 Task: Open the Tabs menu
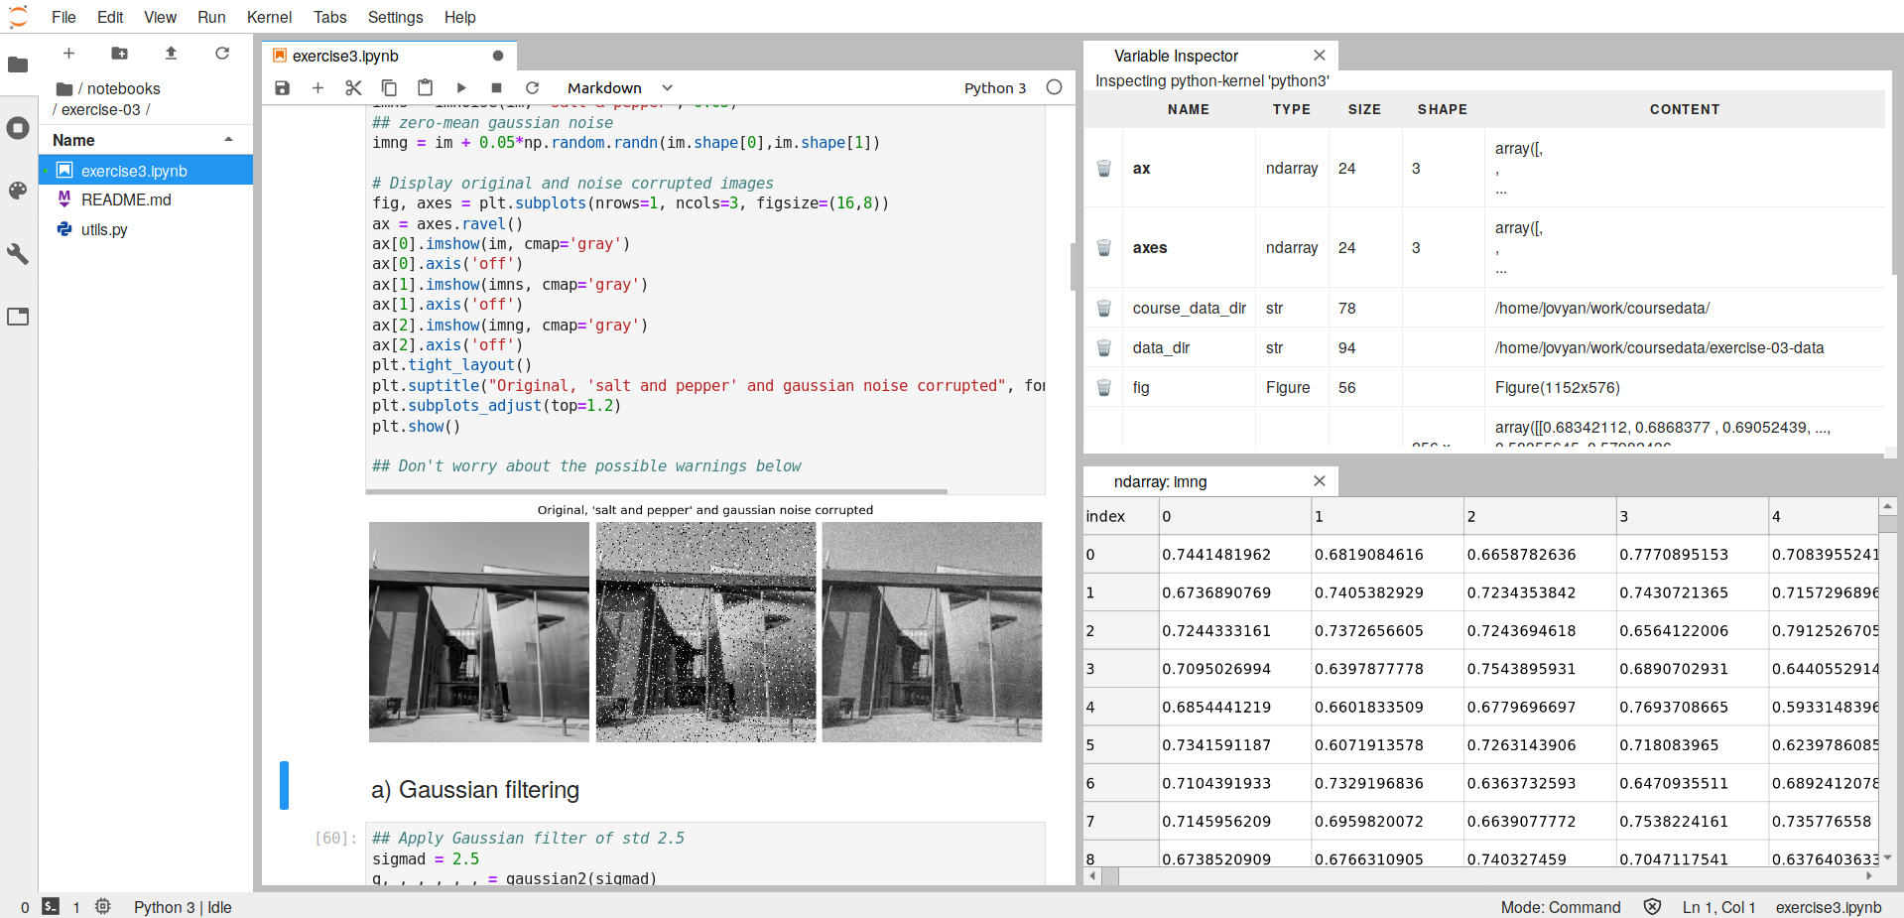click(x=329, y=17)
